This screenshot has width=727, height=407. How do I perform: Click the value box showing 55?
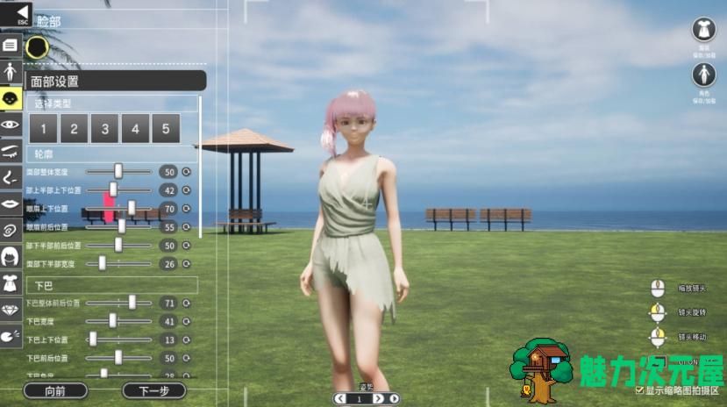[x=169, y=227]
